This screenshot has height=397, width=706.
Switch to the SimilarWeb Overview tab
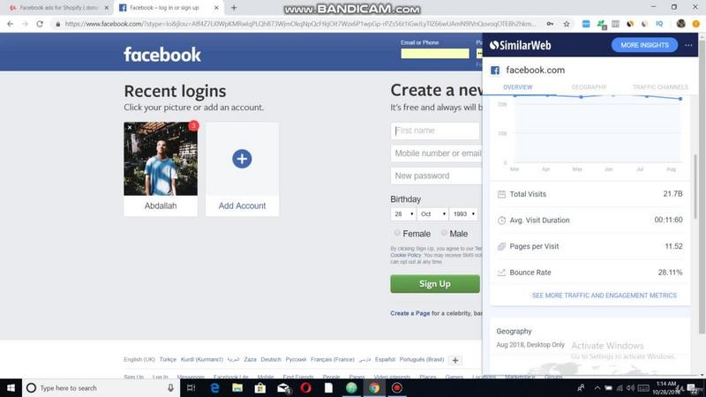click(x=517, y=87)
